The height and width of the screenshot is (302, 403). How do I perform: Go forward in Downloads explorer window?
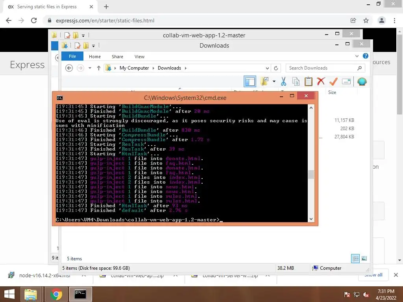[x=80, y=68]
